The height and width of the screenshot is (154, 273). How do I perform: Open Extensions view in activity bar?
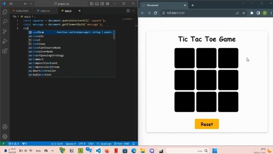point(5,51)
